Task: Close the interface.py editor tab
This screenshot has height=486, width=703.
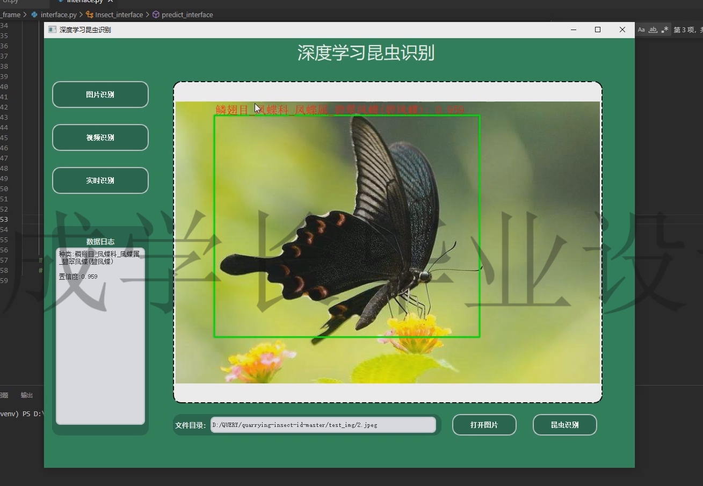Action: (x=111, y=2)
